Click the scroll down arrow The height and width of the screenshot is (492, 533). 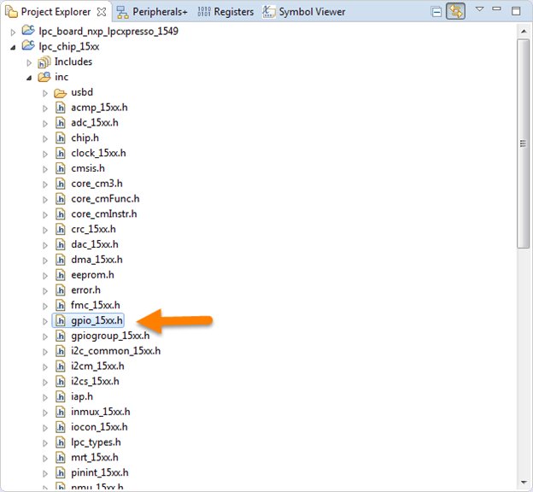point(524,482)
